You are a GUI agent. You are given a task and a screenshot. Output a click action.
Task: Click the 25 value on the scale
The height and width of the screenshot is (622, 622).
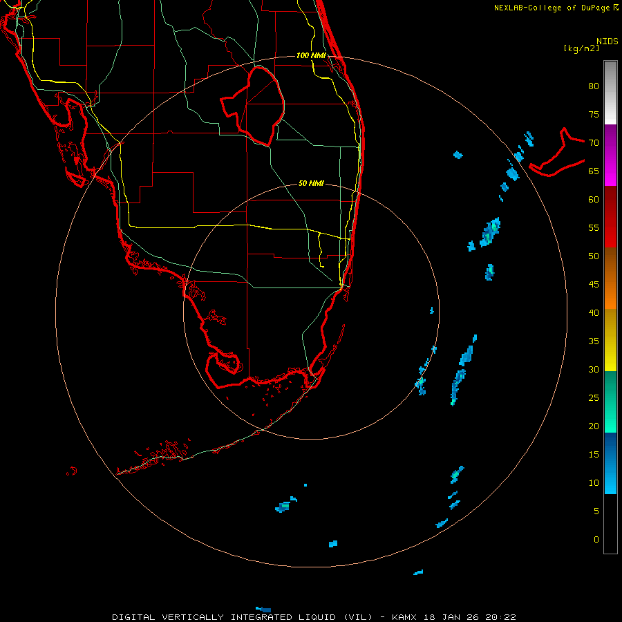point(594,398)
